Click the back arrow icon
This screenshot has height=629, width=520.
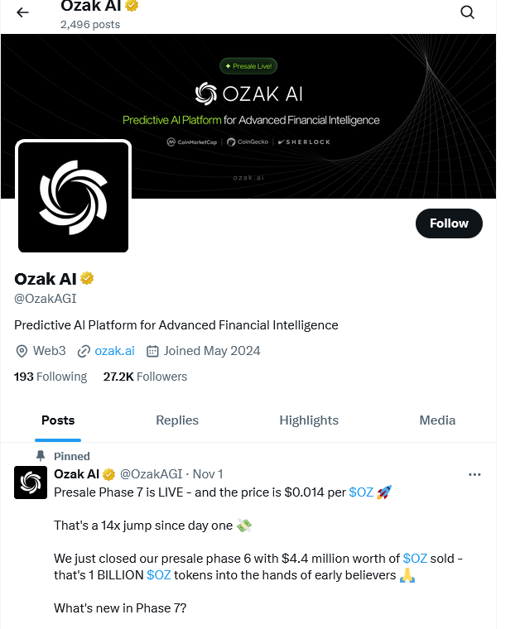[22, 12]
